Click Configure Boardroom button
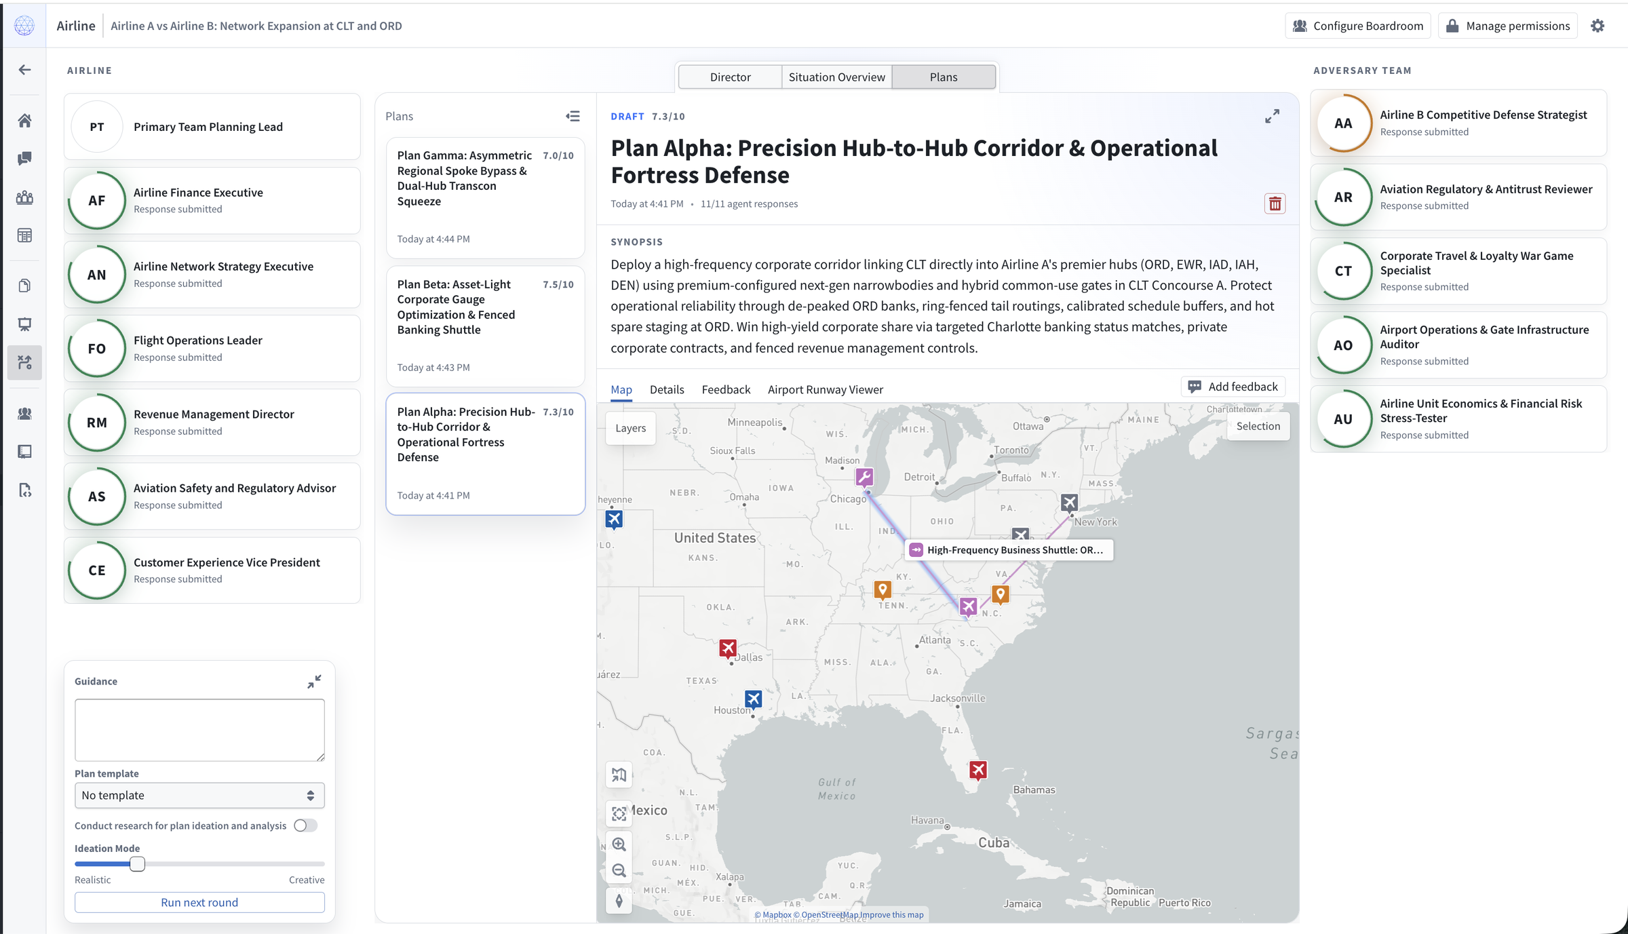1628x934 pixels. pyautogui.click(x=1358, y=26)
